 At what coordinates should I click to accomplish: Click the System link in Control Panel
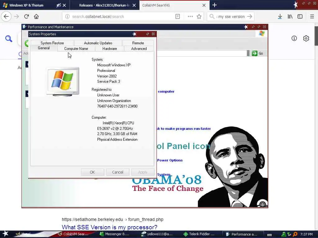point(164,174)
